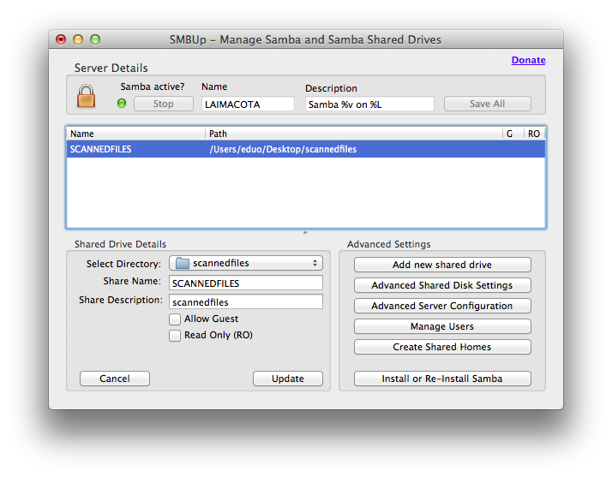Edit the server Description field
This screenshot has width=612, height=477.
tap(369, 104)
